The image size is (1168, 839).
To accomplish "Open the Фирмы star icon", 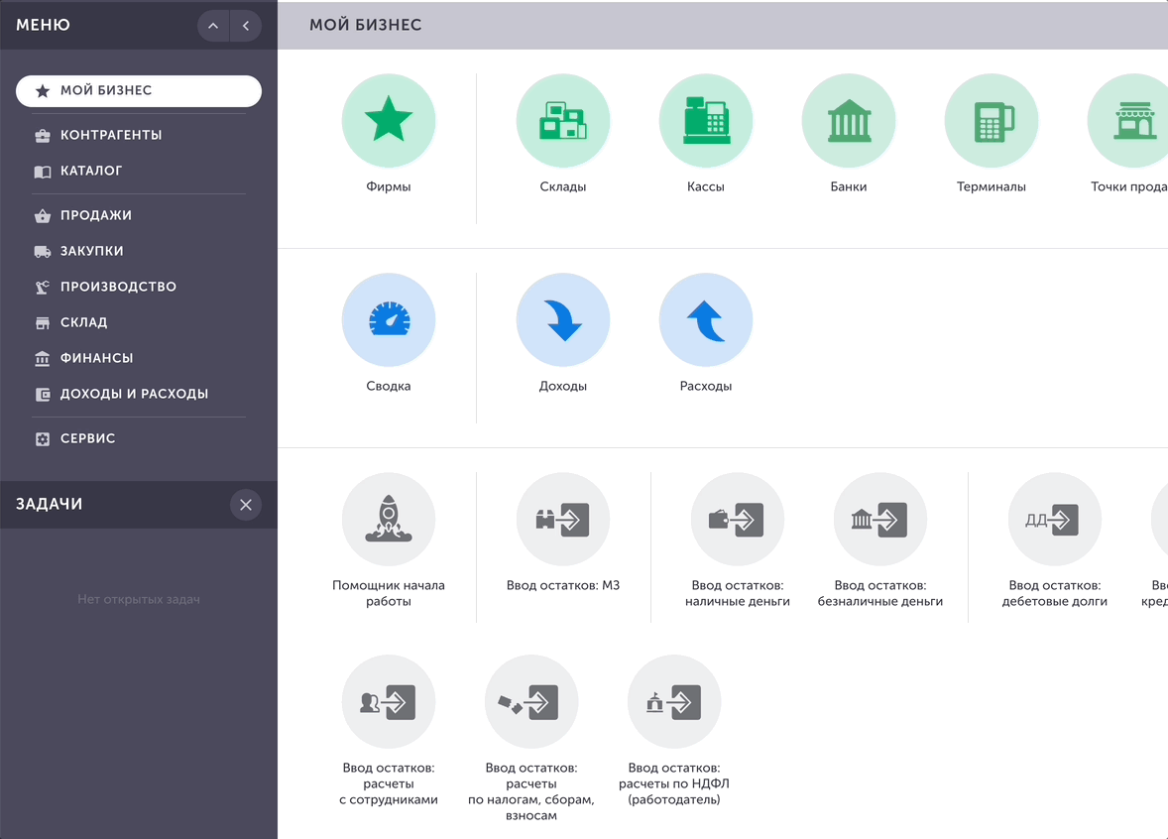I will tap(388, 121).
